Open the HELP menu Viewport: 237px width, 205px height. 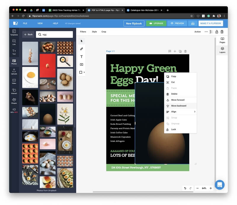click(55, 23)
